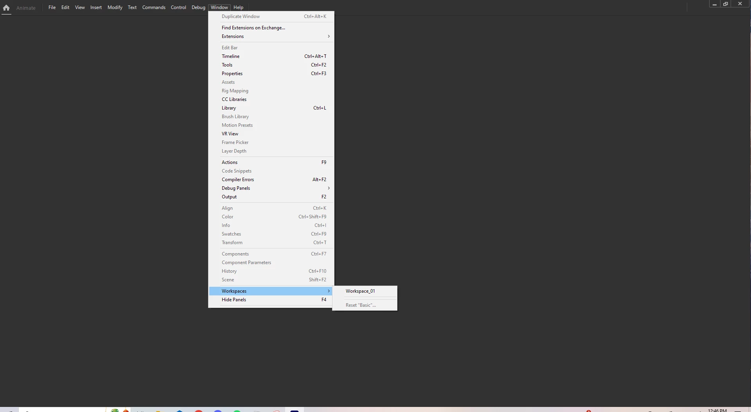This screenshot has width=751, height=412.
Task: Click the Home icon
Action: pyautogui.click(x=6, y=7)
